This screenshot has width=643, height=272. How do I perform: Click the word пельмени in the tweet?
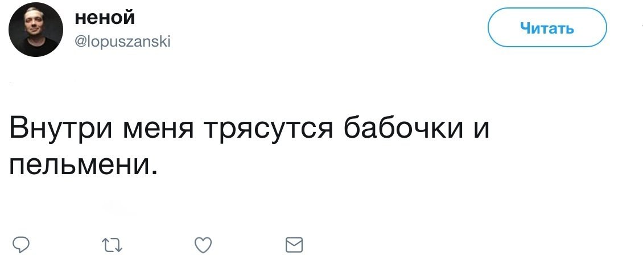82,165
